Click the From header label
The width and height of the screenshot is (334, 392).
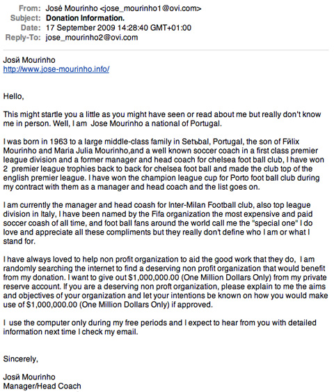click(30, 8)
